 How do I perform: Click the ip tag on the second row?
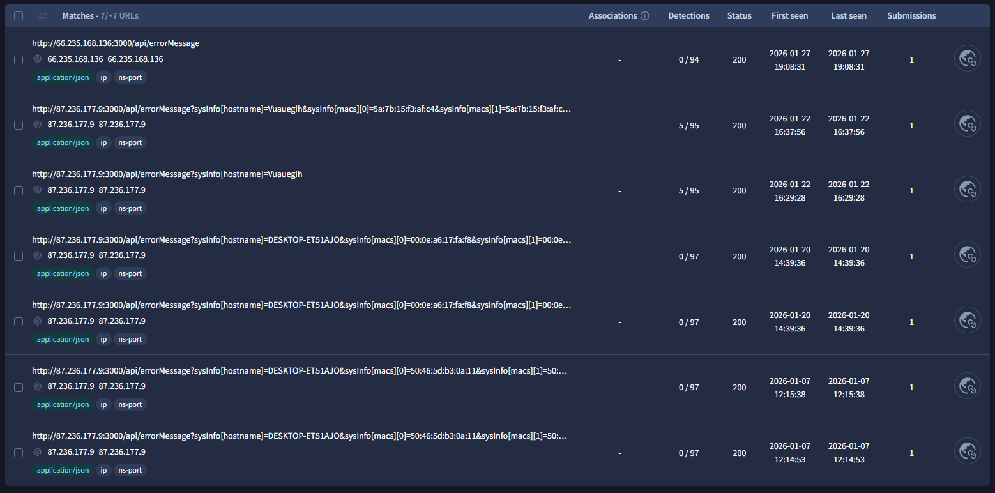coord(103,142)
